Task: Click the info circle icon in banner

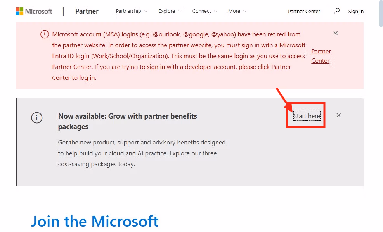Action: click(37, 118)
